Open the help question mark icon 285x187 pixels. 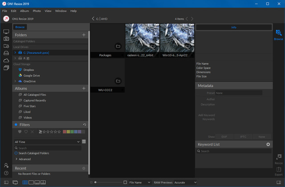(6, 173)
